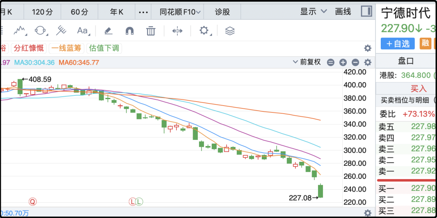Image resolution: width=437 pixels, height=218 pixels.
Task: Open settings gear beside stock tags
Action: pyautogui.click(x=367, y=48)
